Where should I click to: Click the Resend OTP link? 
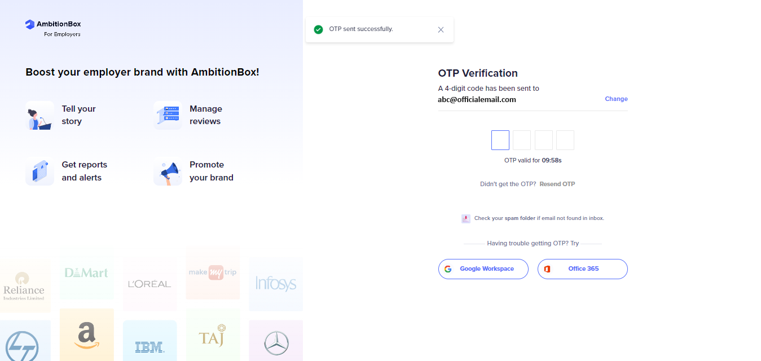pos(557,184)
